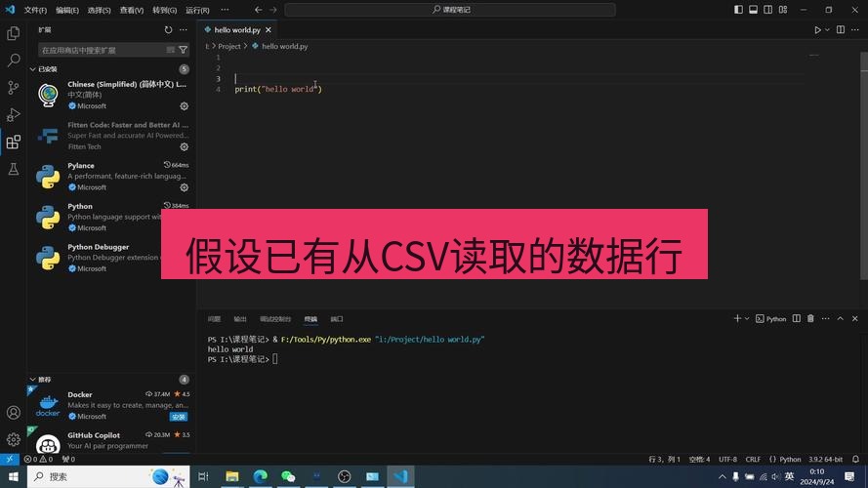Open the notifications bell in status bar
The height and width of the screenshot is (488, 868).
855,460
